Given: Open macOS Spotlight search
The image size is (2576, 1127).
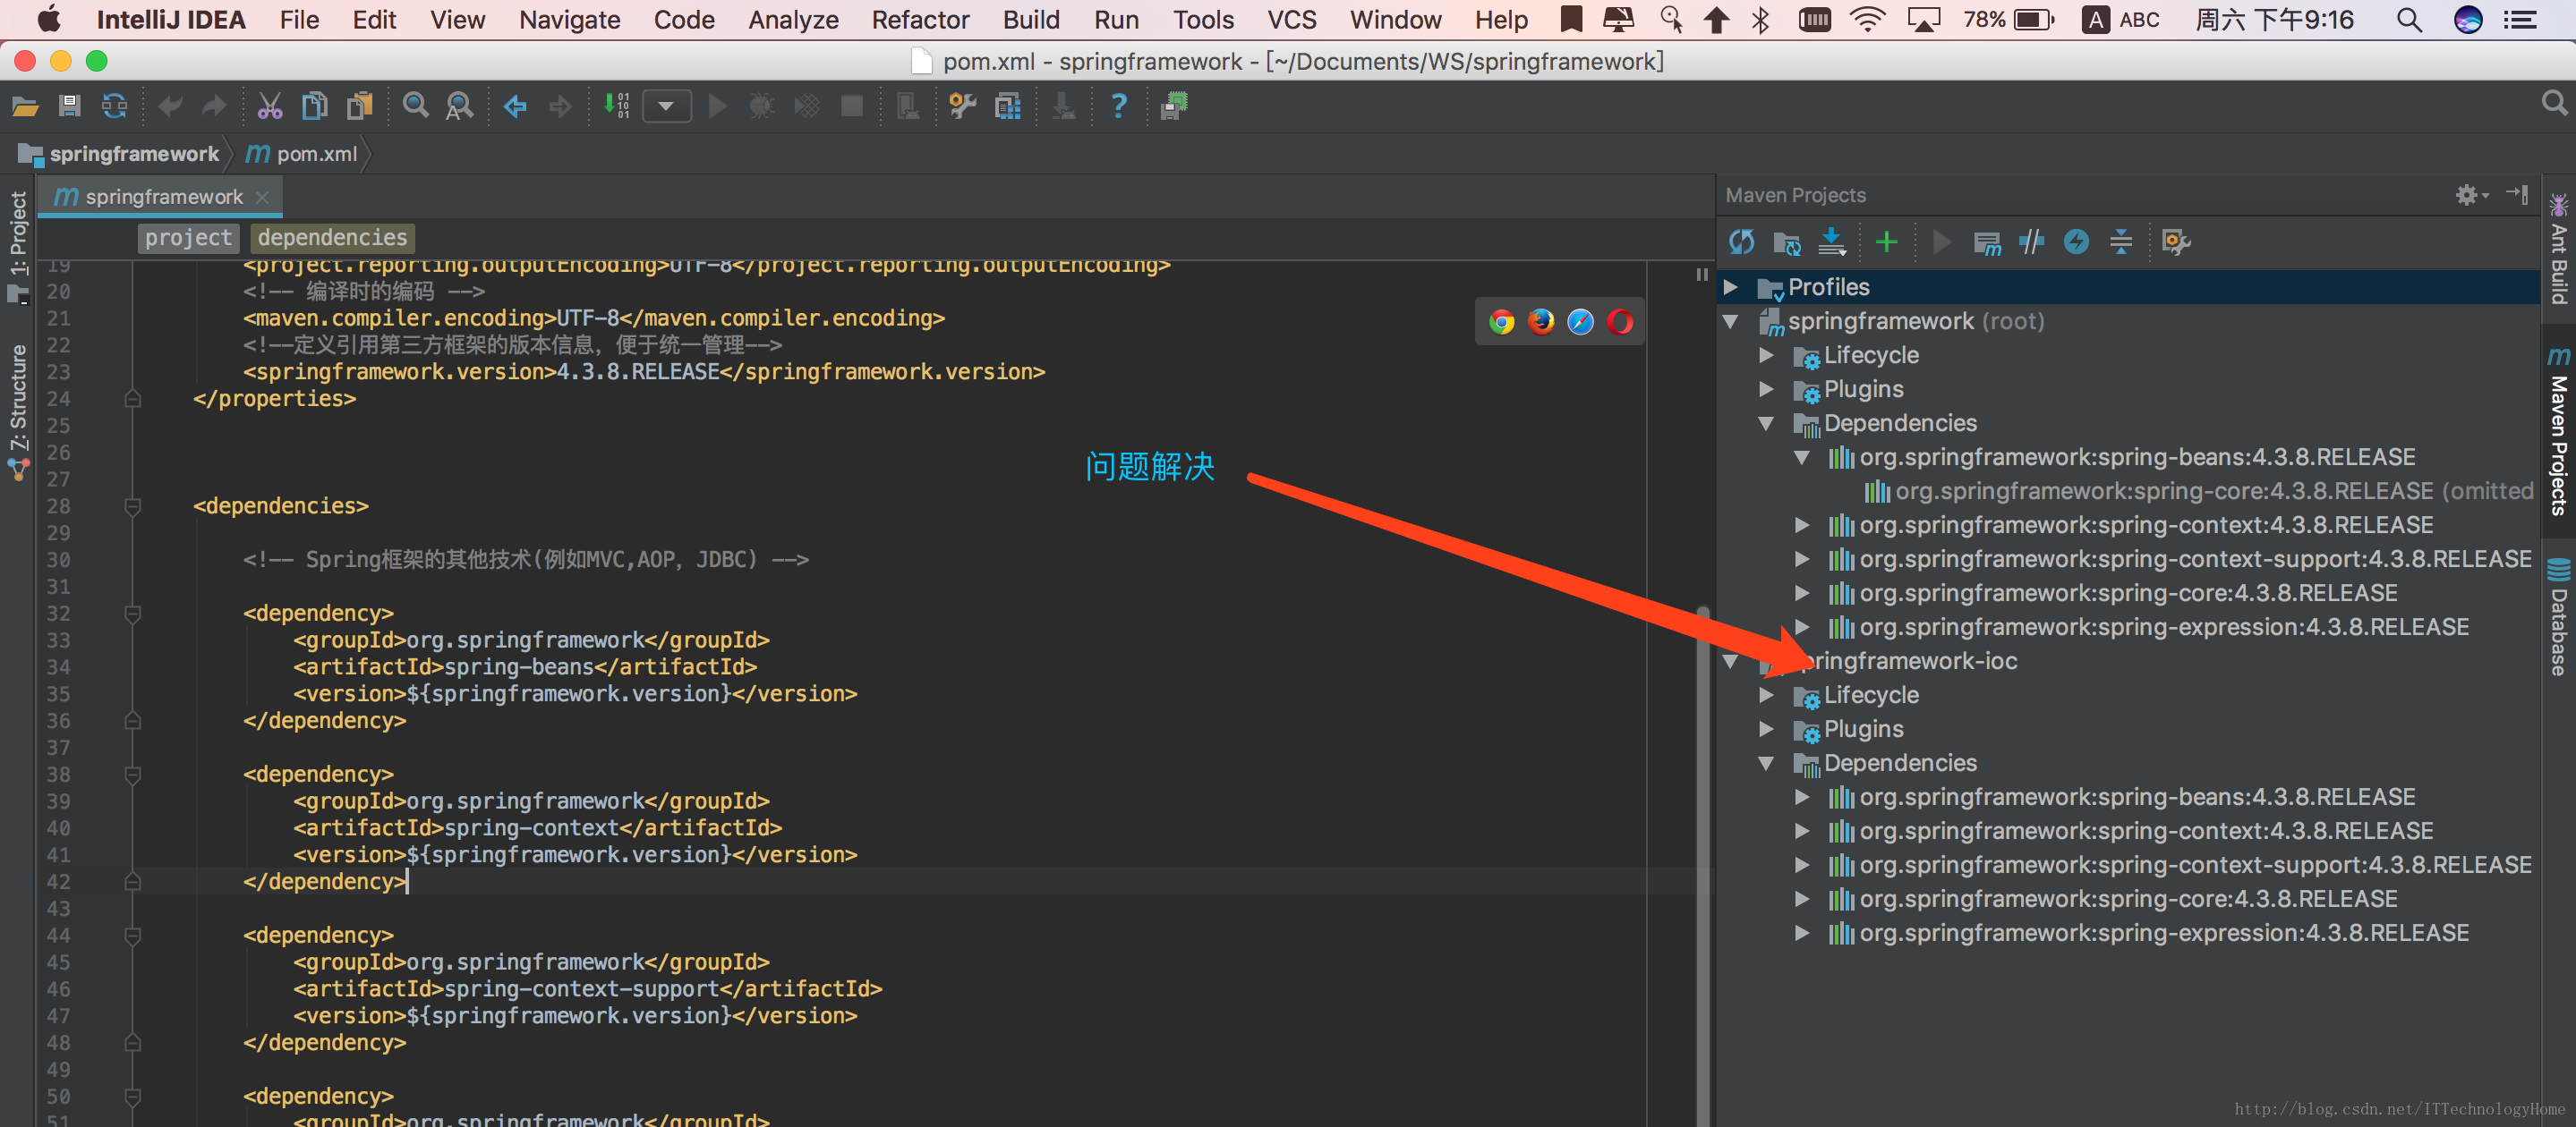Looking at the screenshot, I should 2409,20.
